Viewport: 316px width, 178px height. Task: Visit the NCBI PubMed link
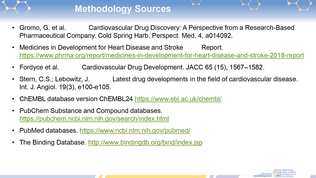pyautogui.click(x=135, y=131)
